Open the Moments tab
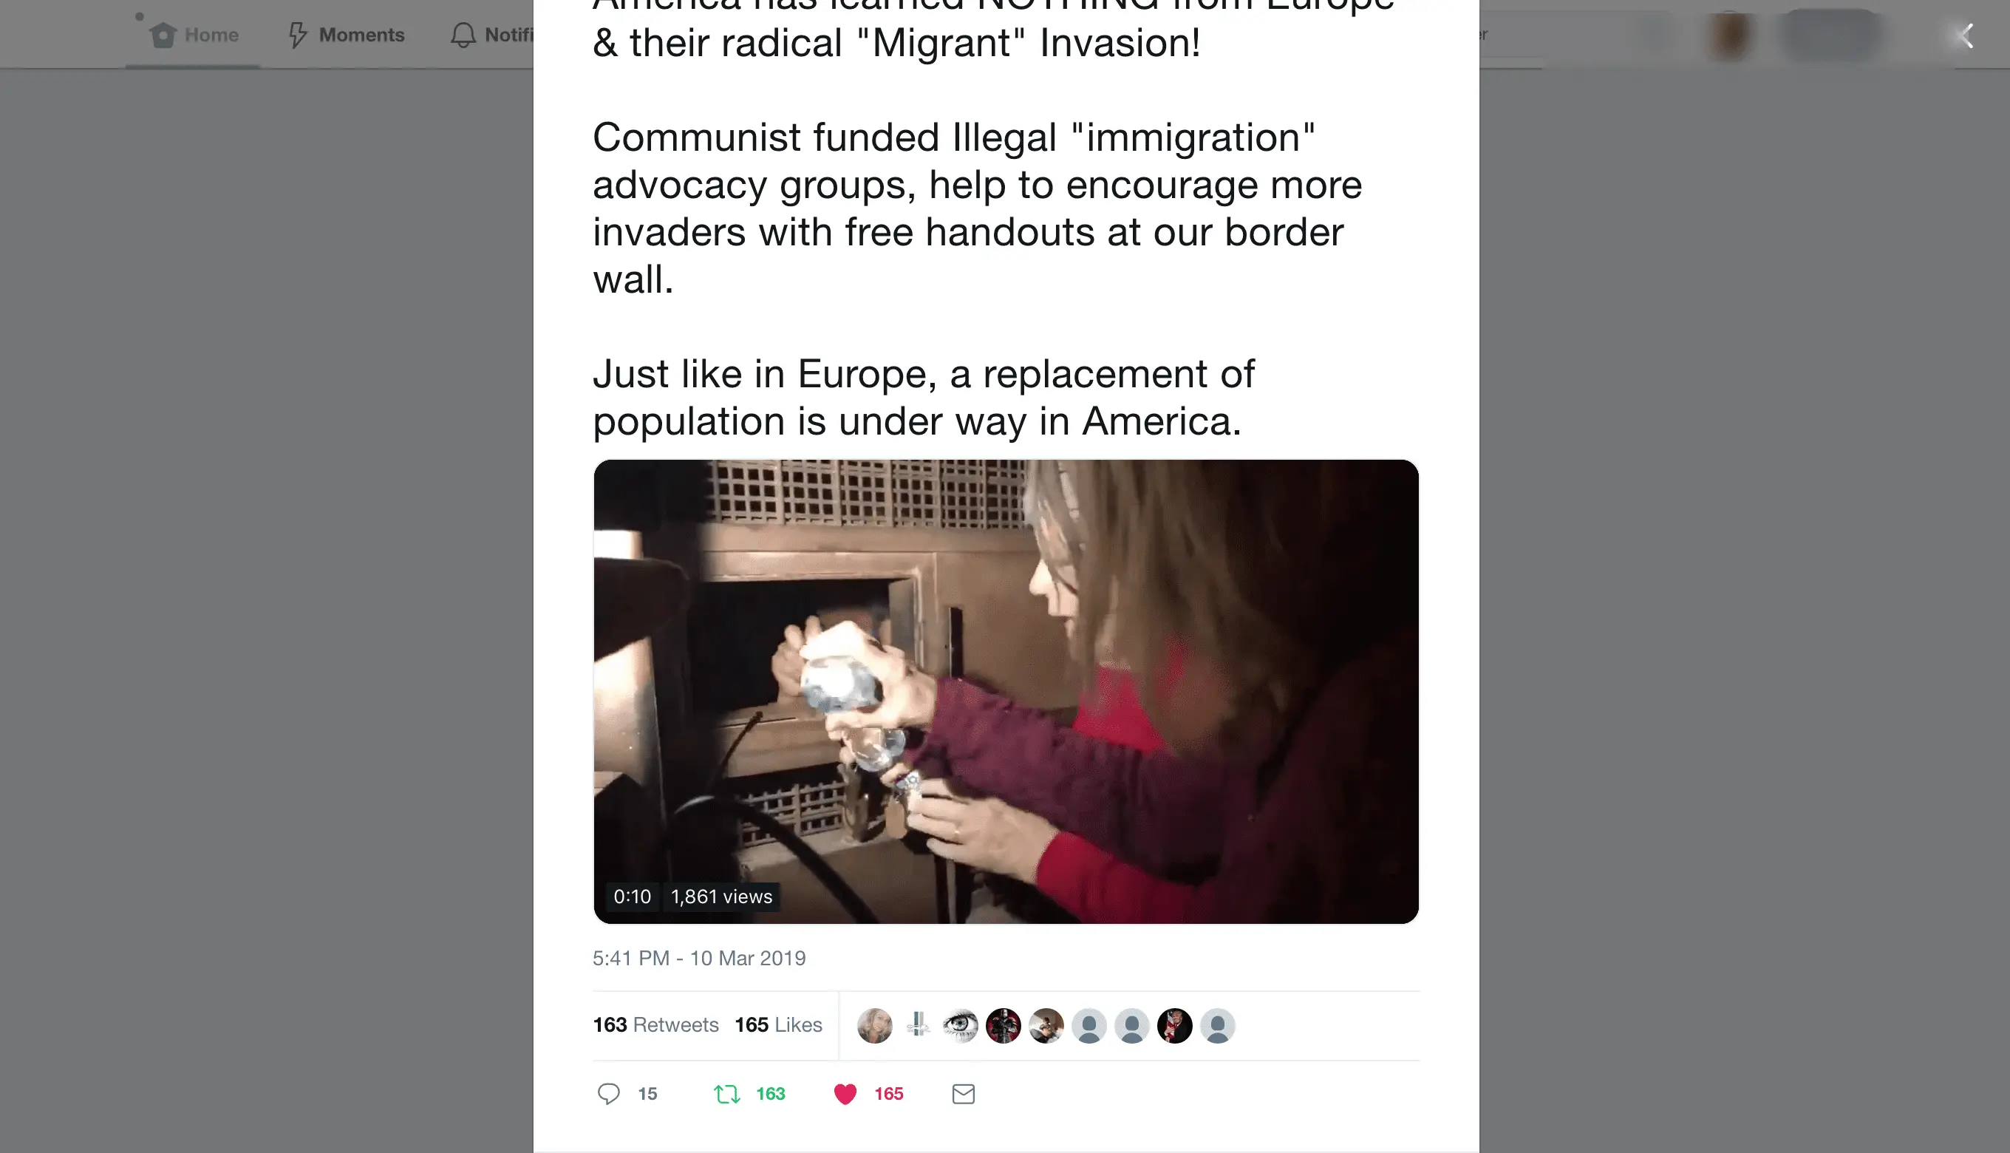Viewport: 2010px width, 1153px height. 346,35
